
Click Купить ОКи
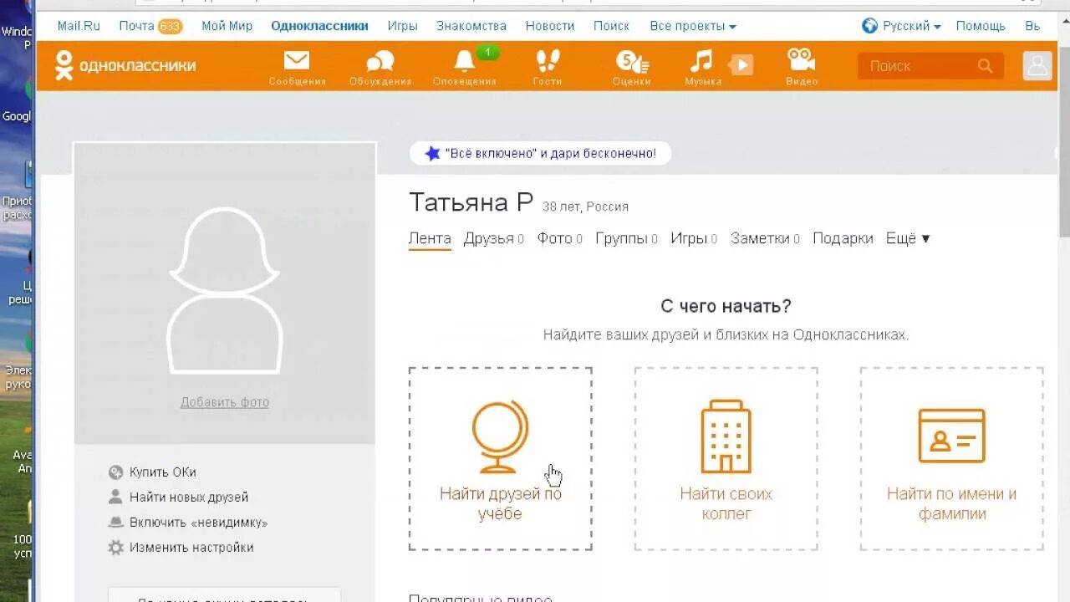[x=163, y=472]
